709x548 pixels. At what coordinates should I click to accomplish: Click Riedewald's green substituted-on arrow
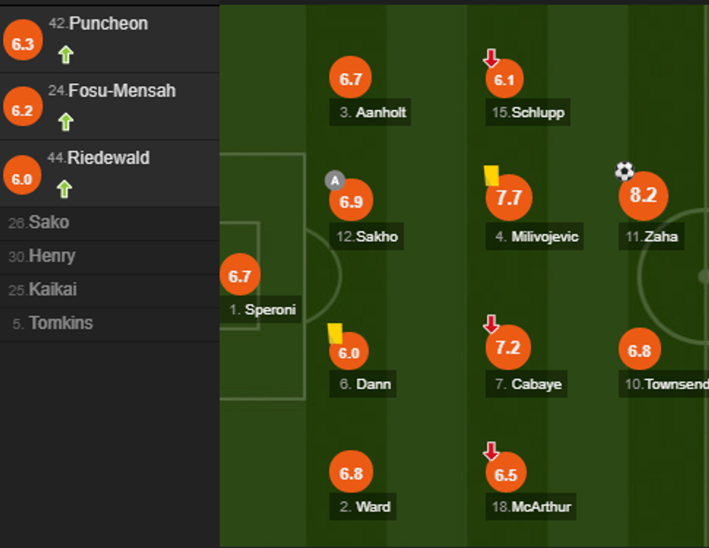64,189
